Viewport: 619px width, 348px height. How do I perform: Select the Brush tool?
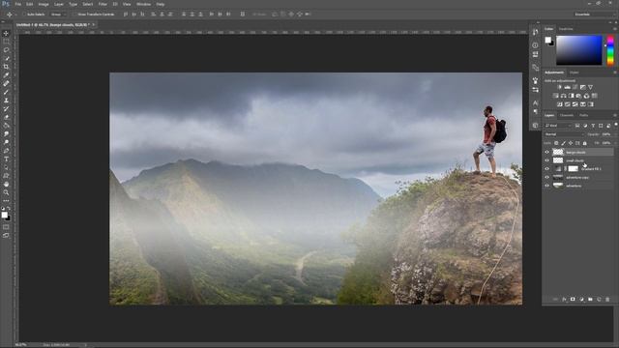coord(6,92)
